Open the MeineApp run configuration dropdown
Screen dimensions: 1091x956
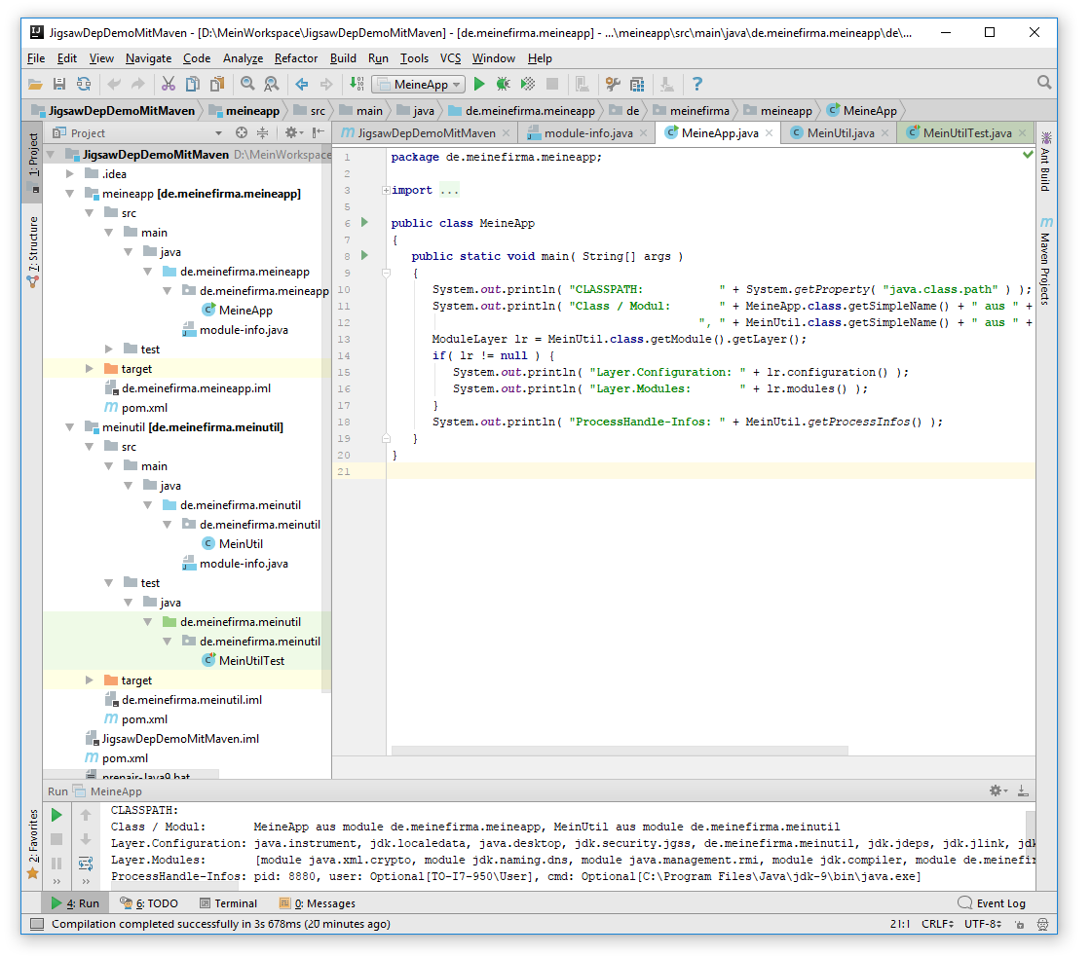pyautogui.click(x=418, y=84)
